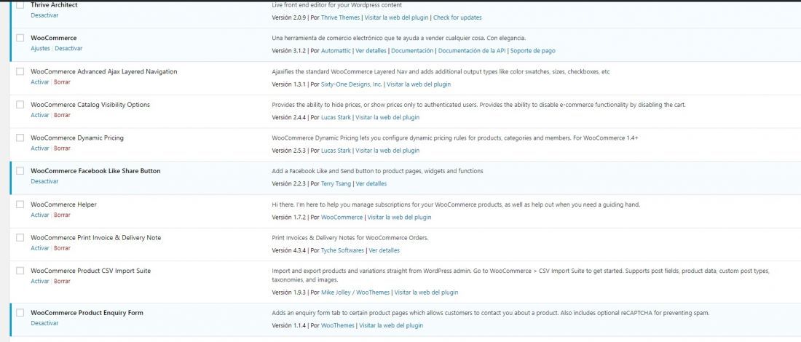Open the Automattic author link

(336, 50)
